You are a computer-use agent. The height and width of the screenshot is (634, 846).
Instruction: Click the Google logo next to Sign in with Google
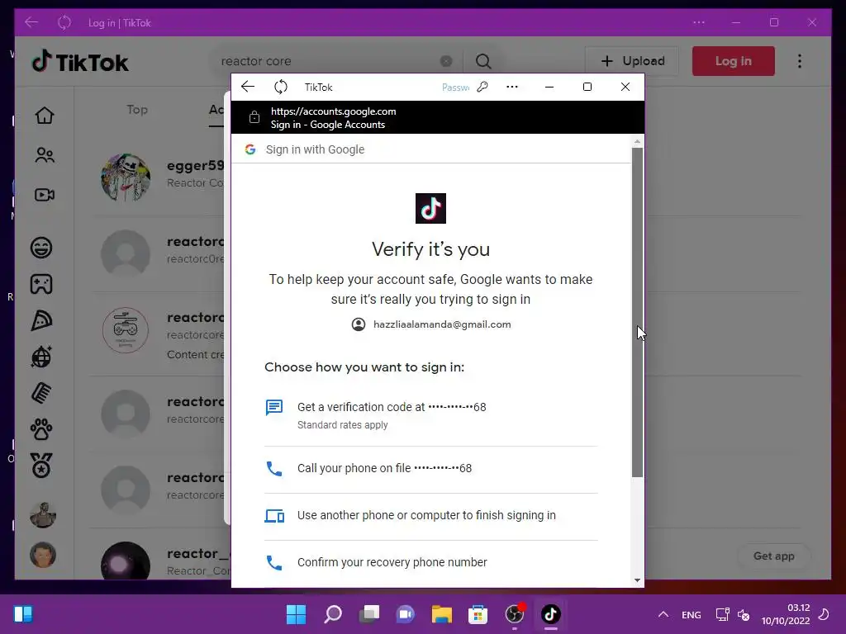[250, 149]
